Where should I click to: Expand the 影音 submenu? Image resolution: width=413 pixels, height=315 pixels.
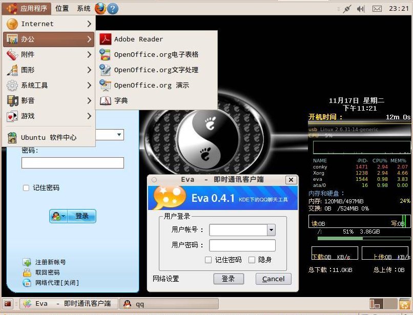point(89,100)
